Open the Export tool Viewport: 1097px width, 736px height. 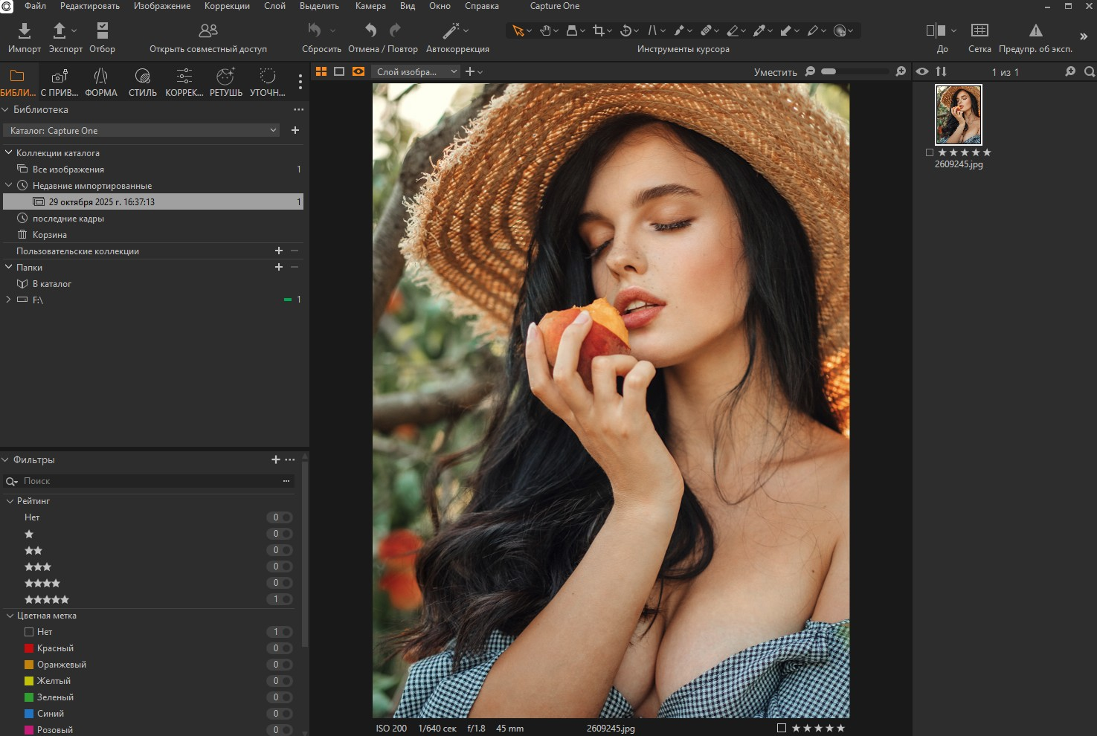[x=59, y=30]
